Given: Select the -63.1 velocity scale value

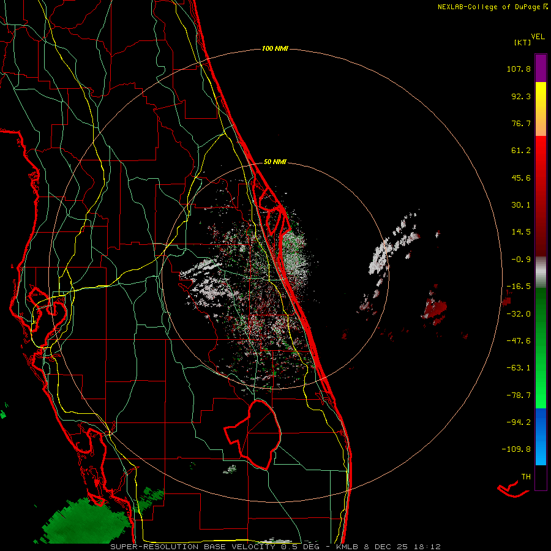Looking at the screenshot, I should [519, 368].
